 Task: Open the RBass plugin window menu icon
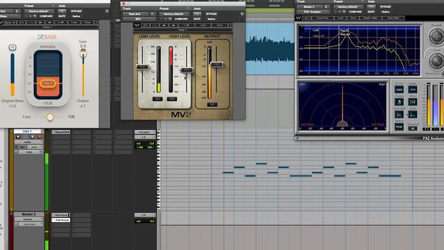(x=107, y=11)
